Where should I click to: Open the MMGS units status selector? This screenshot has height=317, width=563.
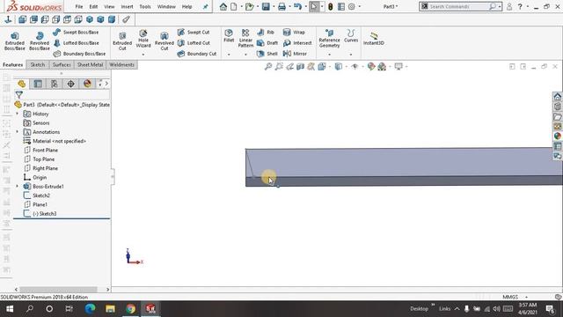pos(515,297)
